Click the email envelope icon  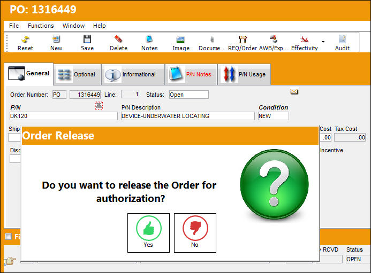coord(294,92)
